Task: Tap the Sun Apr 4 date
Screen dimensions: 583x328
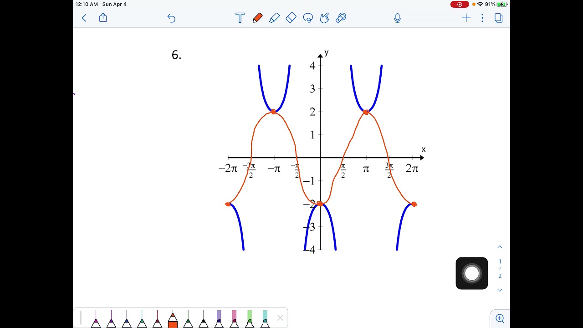Action: [x=115, y=4]
